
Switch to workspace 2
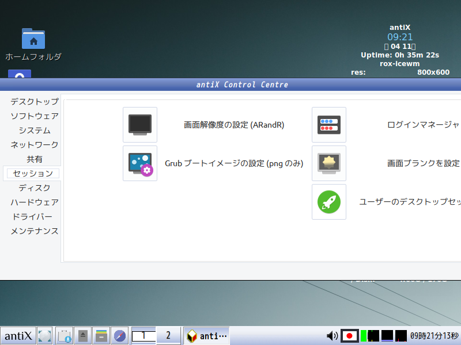point(168,336)
